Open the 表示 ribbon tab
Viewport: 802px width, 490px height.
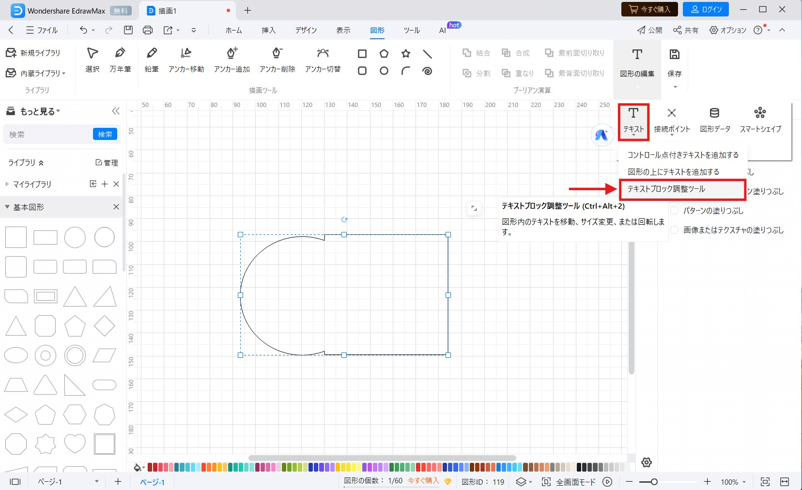pyautogui.click(x=343, y=30)
